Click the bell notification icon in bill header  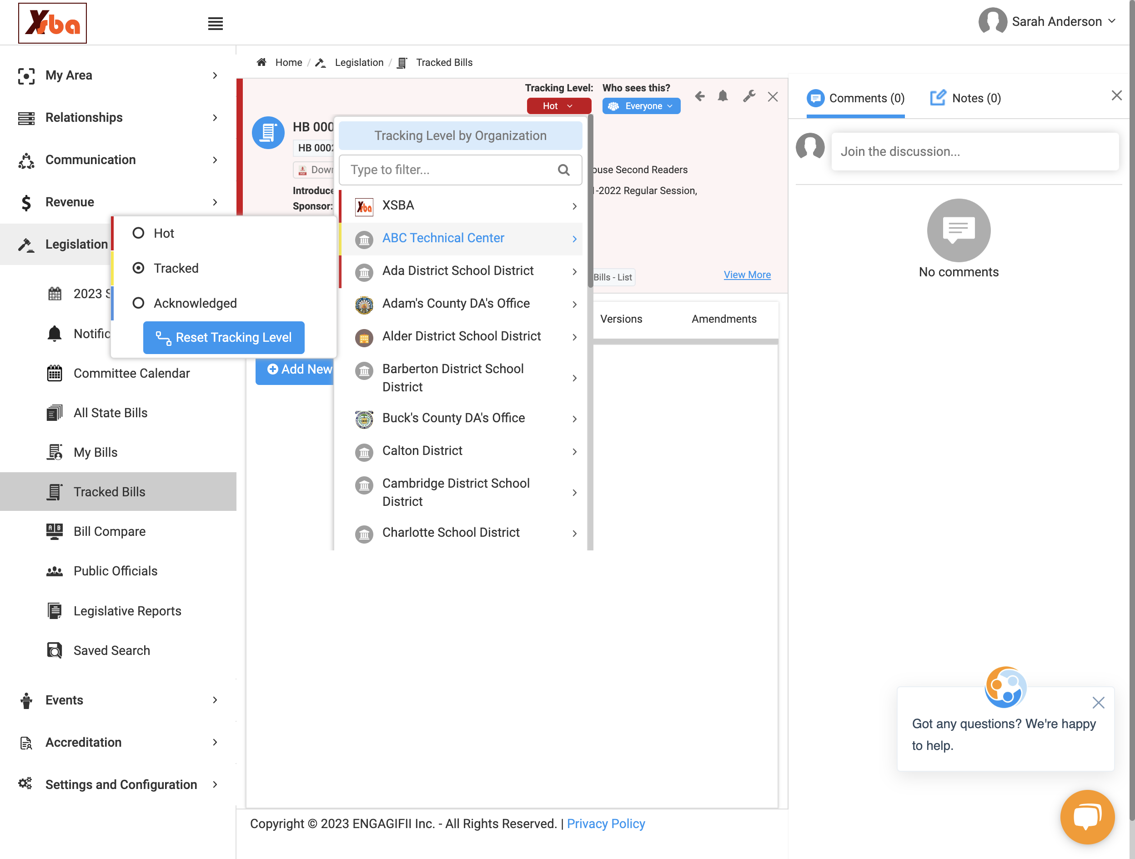(x=723, y=96)
